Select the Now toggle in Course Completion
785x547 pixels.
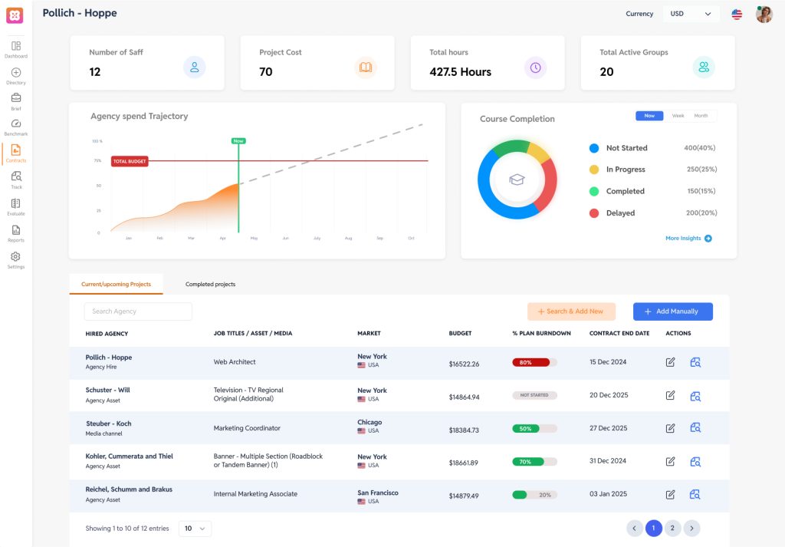pos(649,116)
